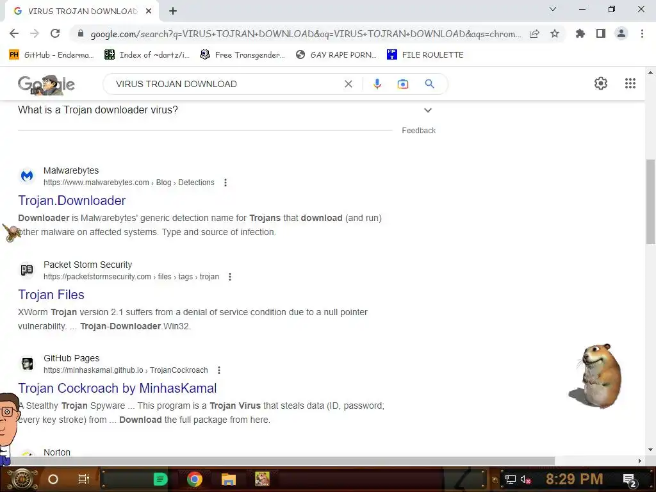Start voice search with microphone icon
The height and width of the screenshot is (492, 656).
coord(377,84)
